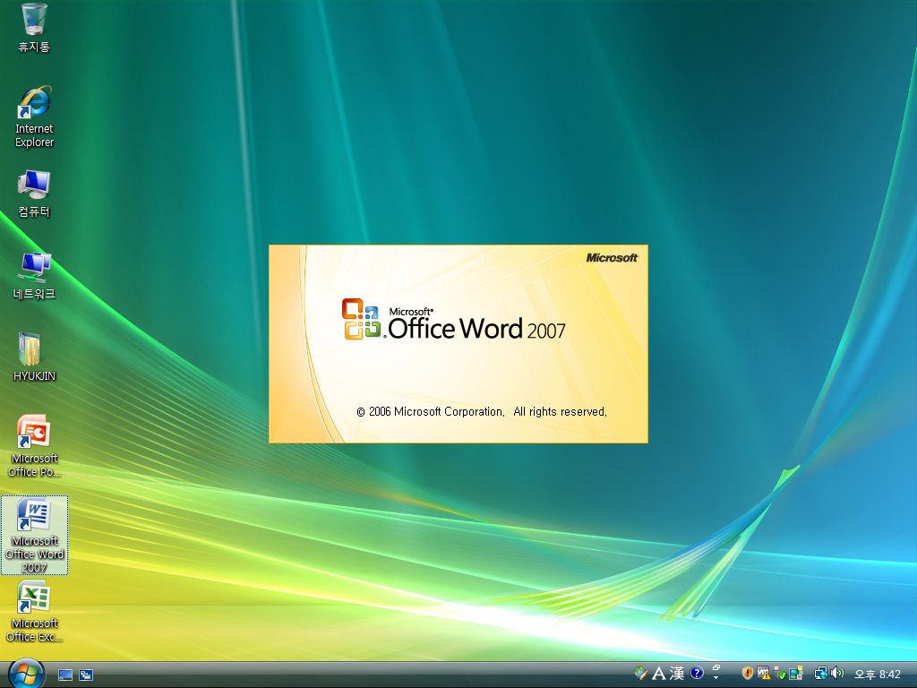Click the Safely Remove Hardware tray icon
This screenshot has width=917, height=688.
pyautogui.click(x=779, y=674)
